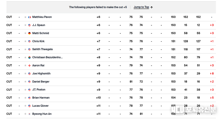The width and height of the screenshot is (221, 119).
Task: Expand Daniel Berger's row details
Action: point(111,82)
